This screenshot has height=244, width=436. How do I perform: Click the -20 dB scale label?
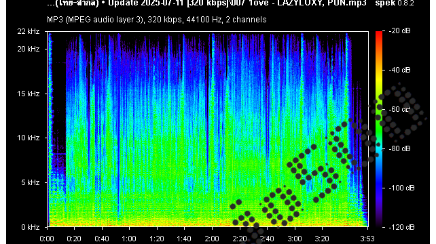tap(399, 30)
